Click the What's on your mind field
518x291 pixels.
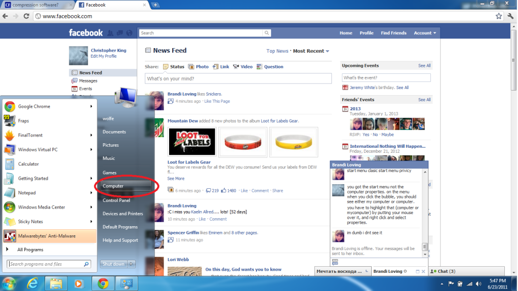[238, 79]
